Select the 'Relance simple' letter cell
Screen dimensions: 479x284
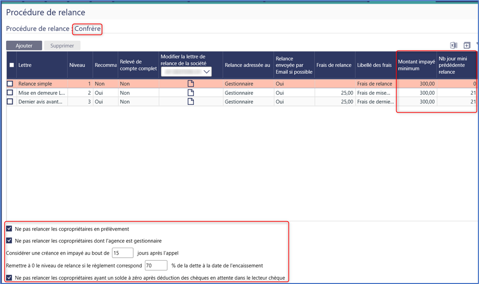[42, 84]
